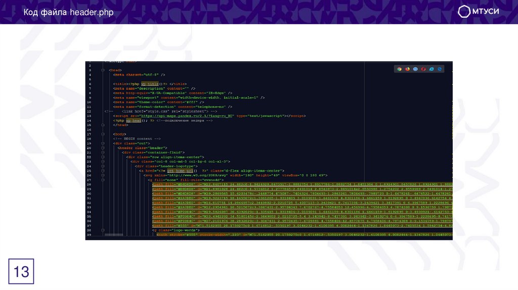The image size is (518, 290).
Task: Click the "подключение хедера" comment
Action: click(184, 120)
